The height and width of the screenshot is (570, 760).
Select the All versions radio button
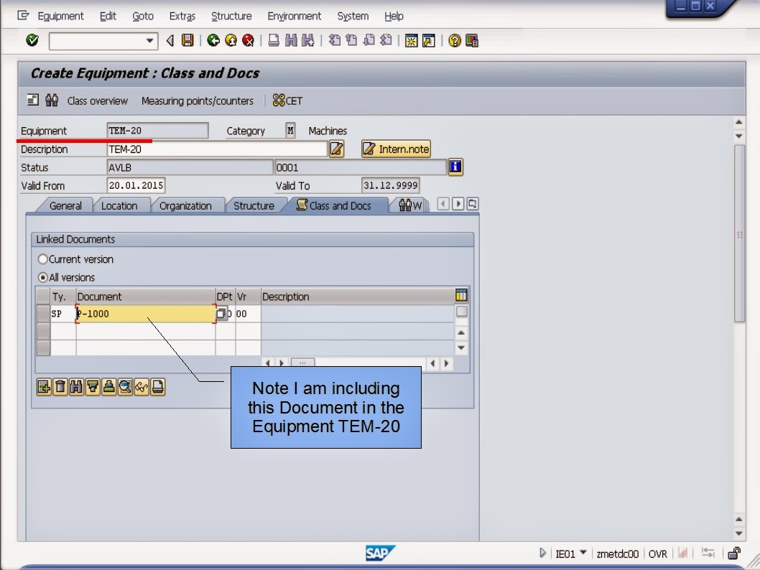43,277
